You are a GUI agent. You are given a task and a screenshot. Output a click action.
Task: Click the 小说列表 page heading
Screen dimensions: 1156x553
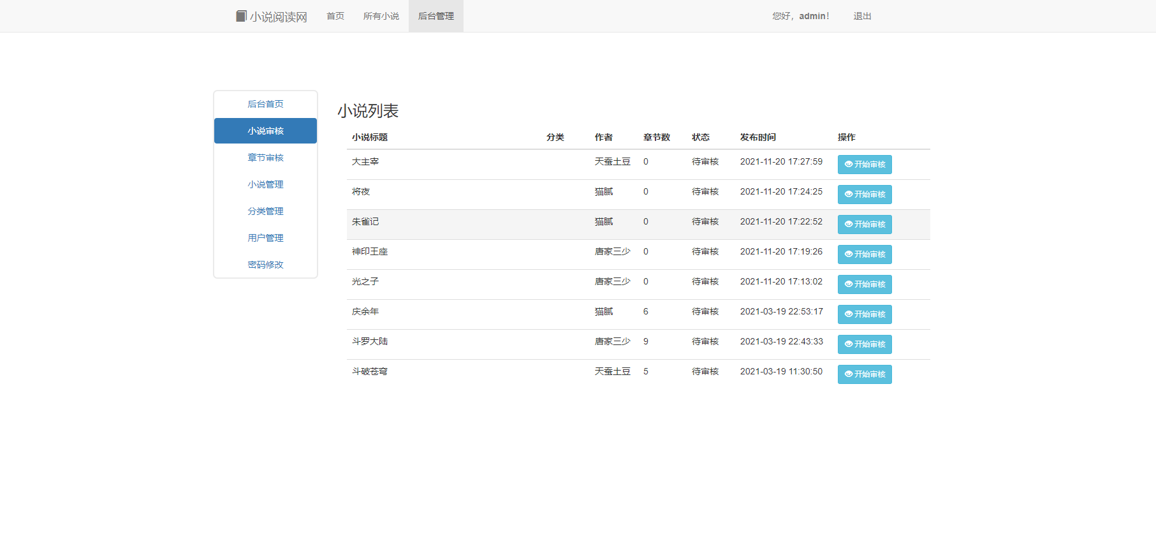click(368, 111)
